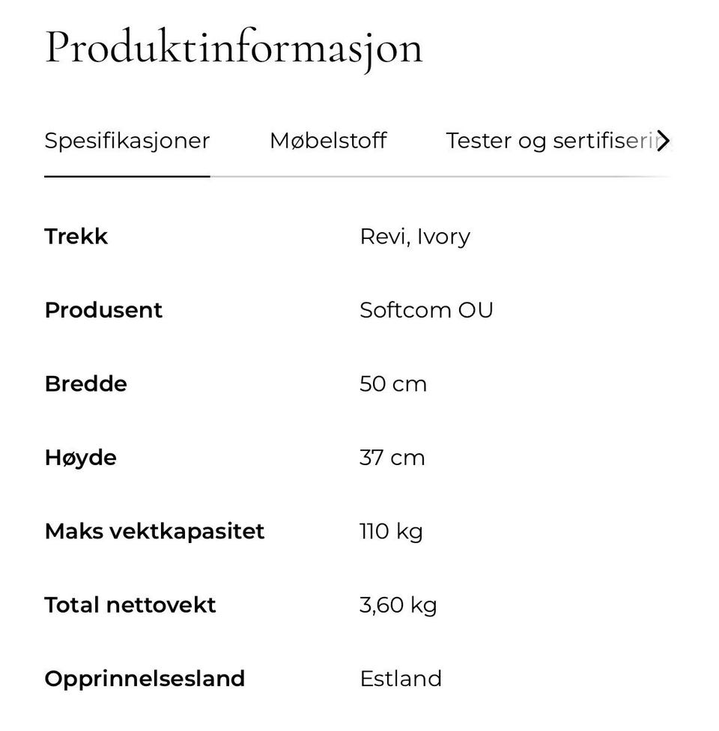Click the Softcom OU manufacturer value
The width and height of the screenshot is (719, 731).
(x=426, y=310)
